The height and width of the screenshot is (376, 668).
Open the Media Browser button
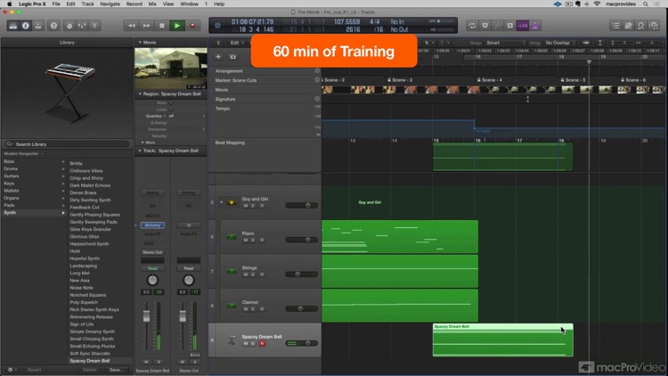point(654,26)
